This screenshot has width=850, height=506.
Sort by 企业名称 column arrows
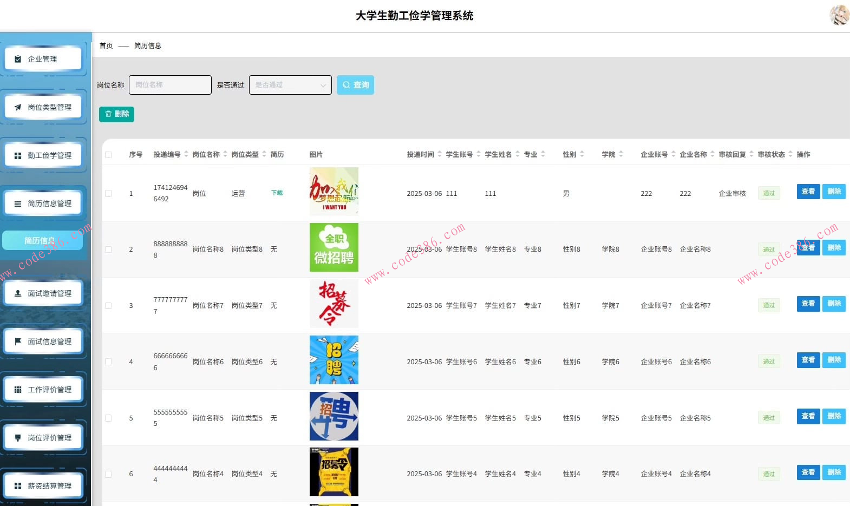pyautogui.click(x=712, y=154)
